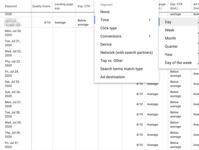The image size is (199, 150).
Task: Click the Exp. CTR (hist.) column header
Action: click(176, 6)
